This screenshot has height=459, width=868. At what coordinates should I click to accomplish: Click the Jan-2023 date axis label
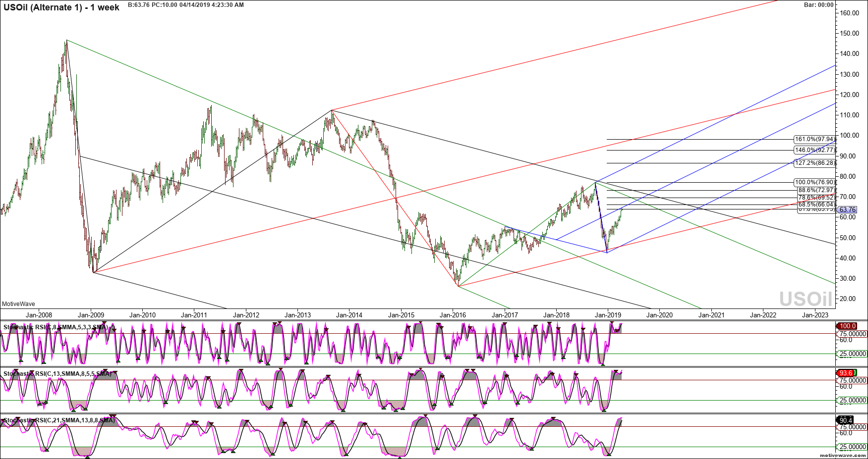[815, 315]
